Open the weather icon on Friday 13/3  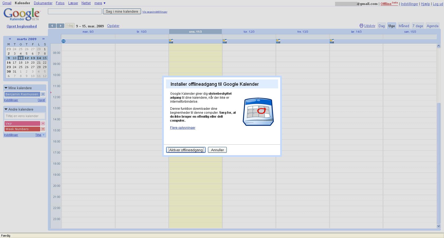[x=278, y=41]
